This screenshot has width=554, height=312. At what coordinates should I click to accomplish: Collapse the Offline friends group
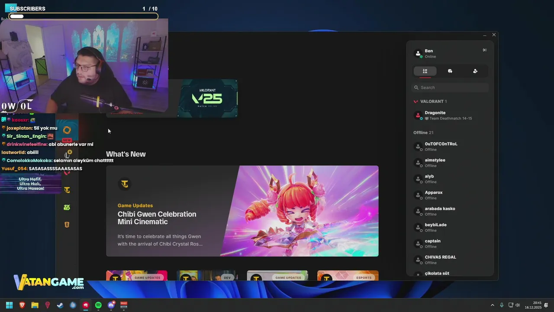pos(423,133)
